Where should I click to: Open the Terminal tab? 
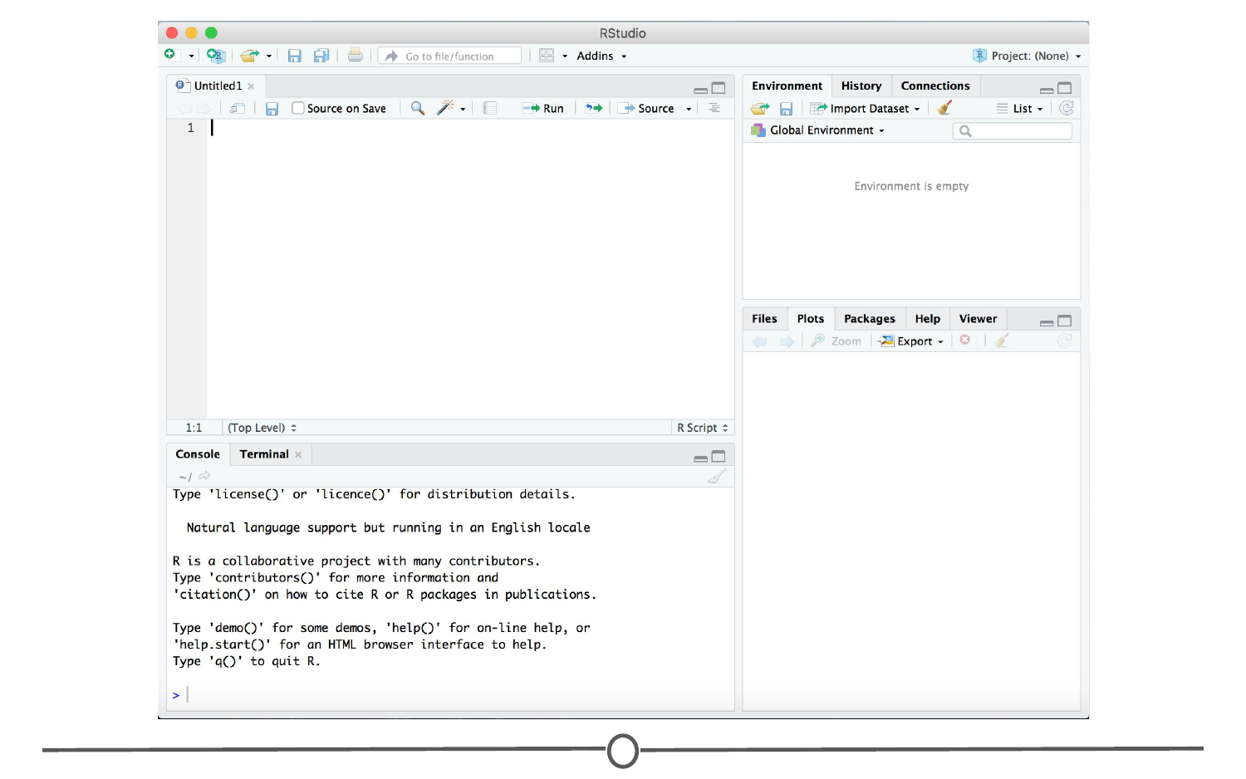click(x=264, y=454)
